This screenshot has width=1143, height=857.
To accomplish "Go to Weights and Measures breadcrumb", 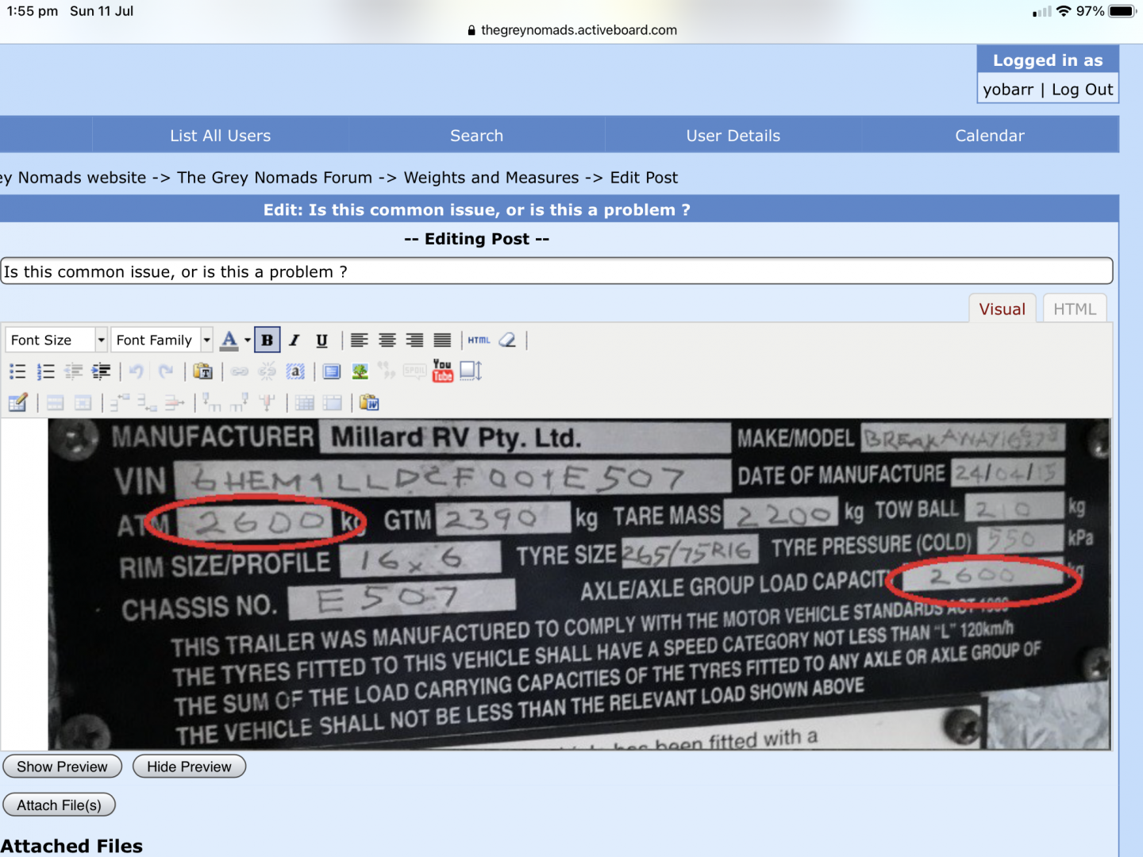I will point(491,178).
